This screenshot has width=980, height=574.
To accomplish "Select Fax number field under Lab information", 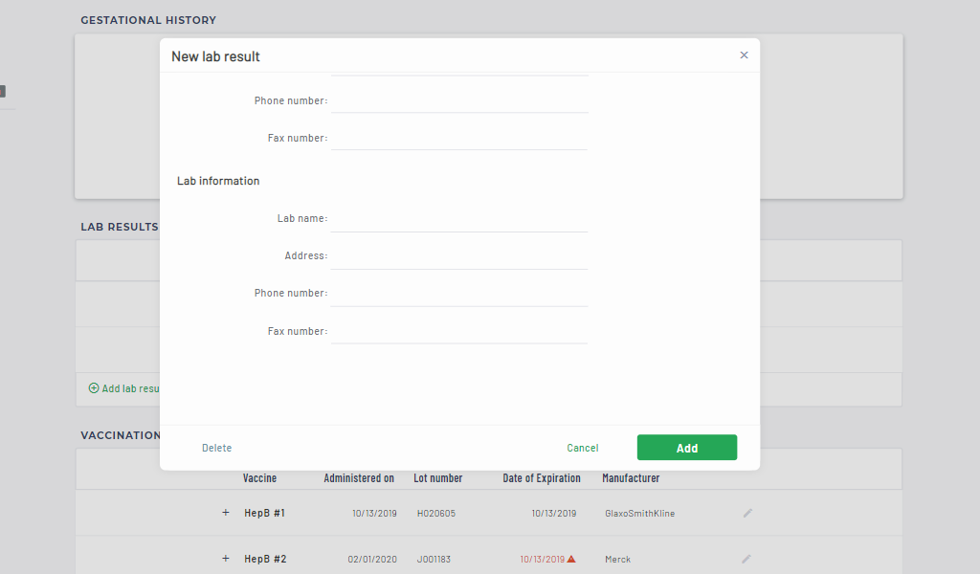I will coord(458,331).
